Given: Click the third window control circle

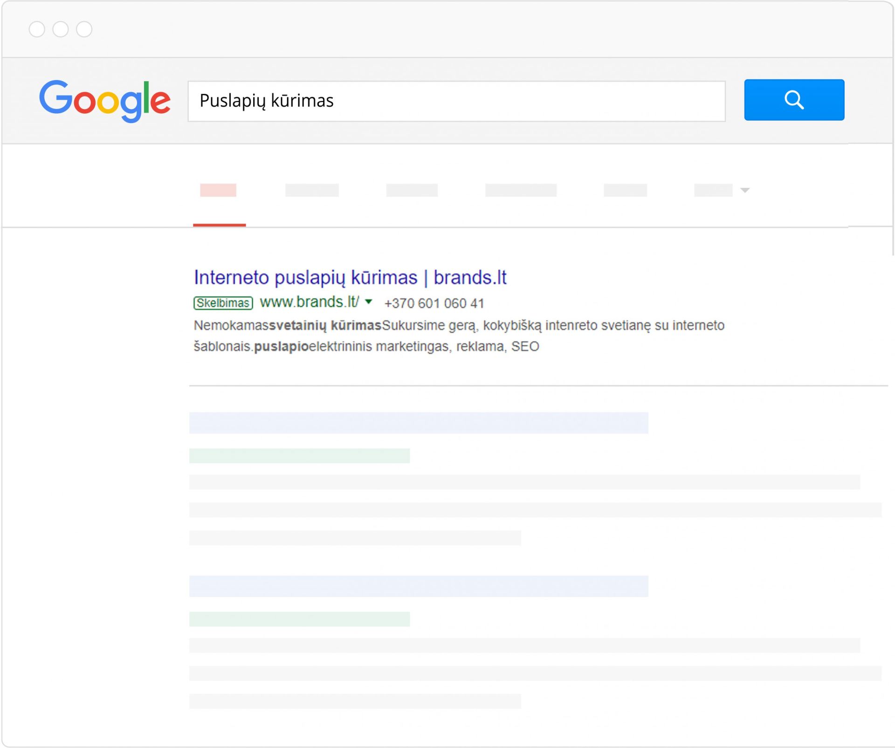Looking at the screenshot, I should coord(84,29).
